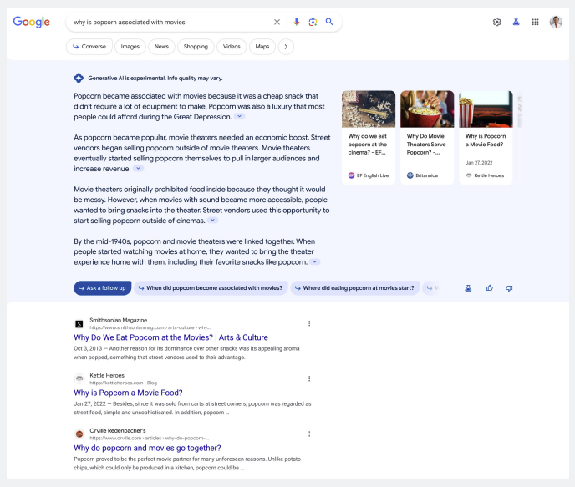Image resolution: width=575 pixels, height=487 pixels.
Task: Open the user profile avatar
Action: pyautogui.click(x=556, y=22)
